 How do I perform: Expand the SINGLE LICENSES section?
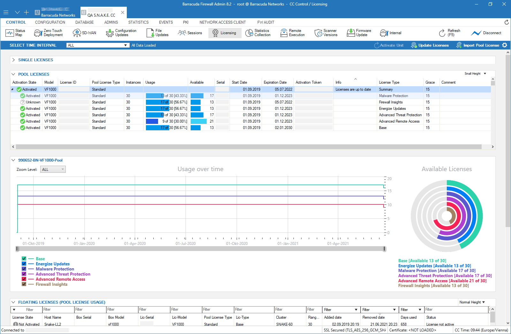[x=13, y=60]
